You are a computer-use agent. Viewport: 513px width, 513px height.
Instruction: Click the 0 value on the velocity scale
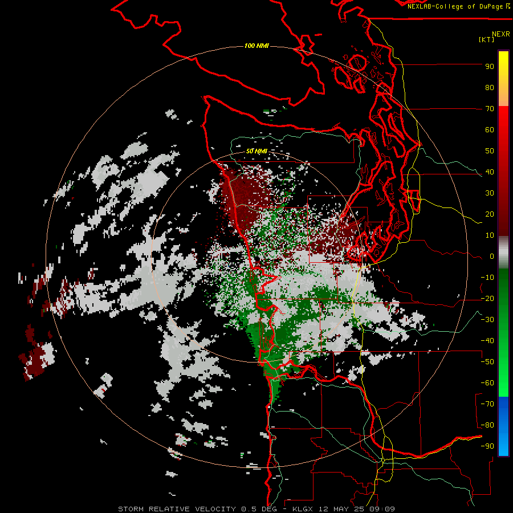tap(492, 256)
